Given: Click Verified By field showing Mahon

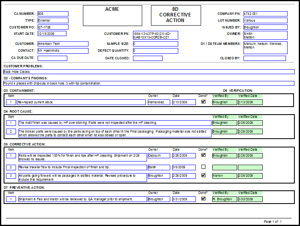Looking at the screenshot, I should tap(225, 176).
